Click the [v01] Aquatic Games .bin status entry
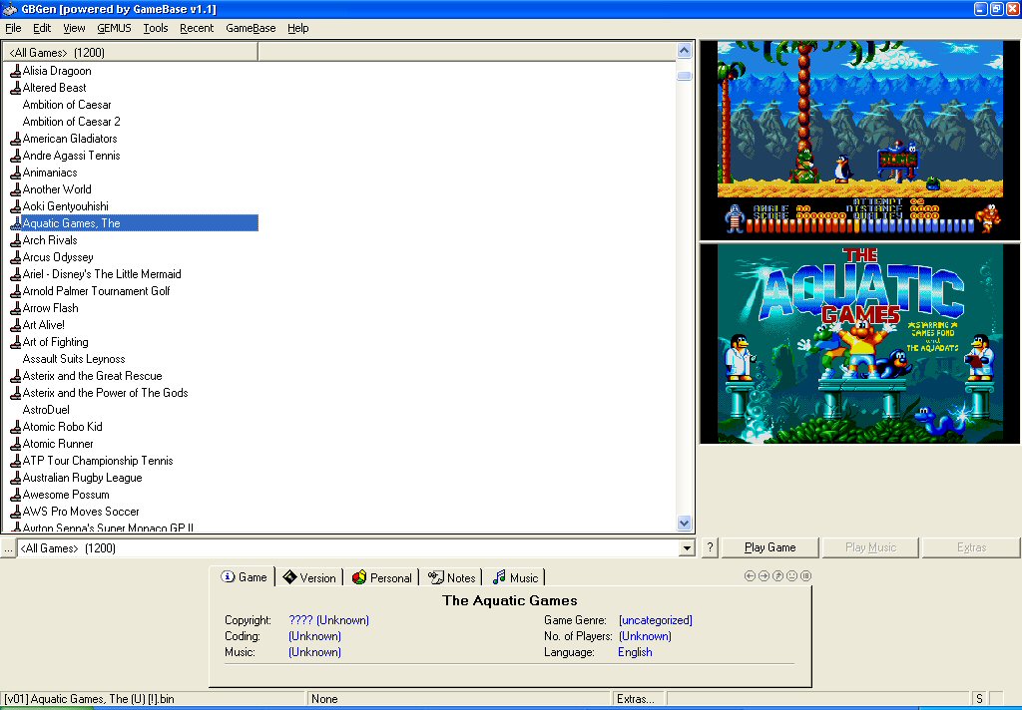This screenshot has height=710, width=1022. coord(153,699)
